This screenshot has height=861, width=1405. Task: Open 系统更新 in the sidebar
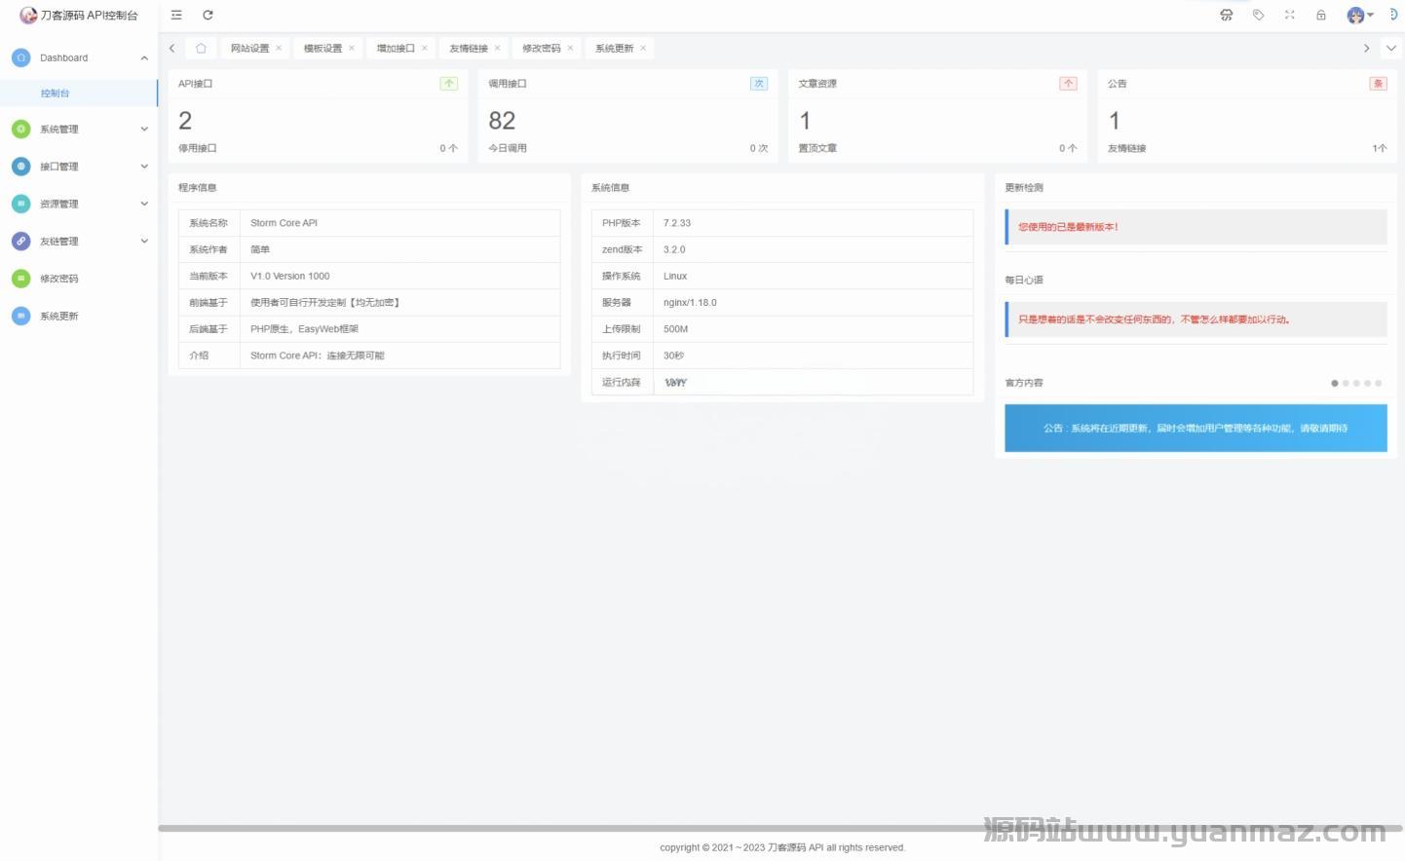59,316
